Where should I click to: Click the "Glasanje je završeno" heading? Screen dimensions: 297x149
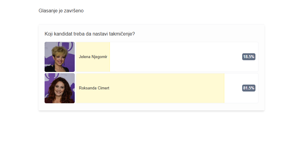61,11
